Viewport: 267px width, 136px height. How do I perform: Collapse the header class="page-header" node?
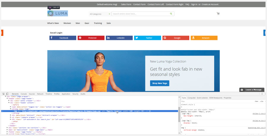pyautogui.click(x=7, y=99)
